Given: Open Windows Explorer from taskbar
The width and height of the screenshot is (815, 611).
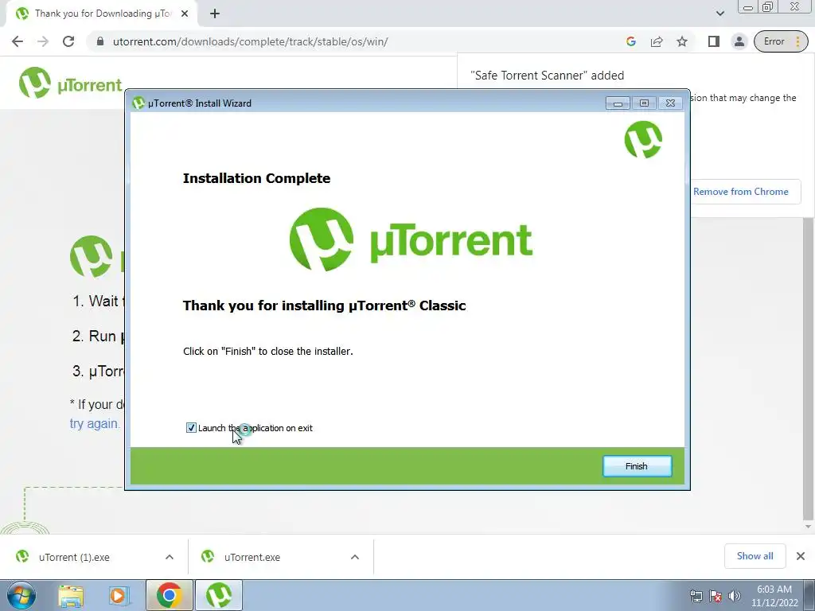Looking at the screenshot, I should coord(71,596).
